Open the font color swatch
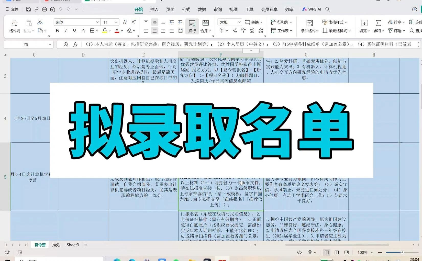The image size is (422, 261). (117, 31)
